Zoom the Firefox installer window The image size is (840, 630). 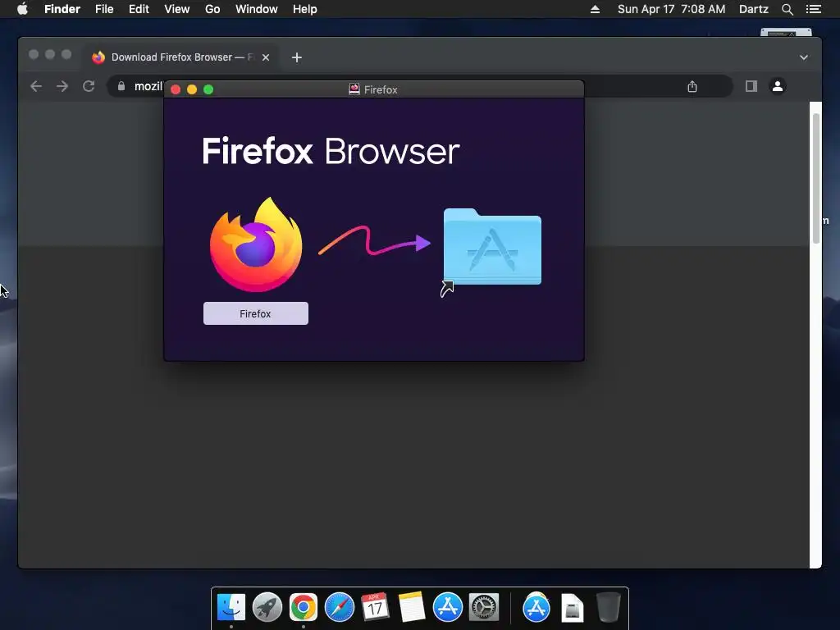point(208,89)
